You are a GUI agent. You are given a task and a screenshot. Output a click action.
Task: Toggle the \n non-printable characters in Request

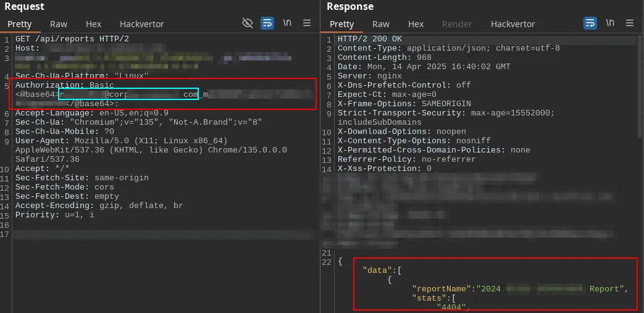[287, 23]
